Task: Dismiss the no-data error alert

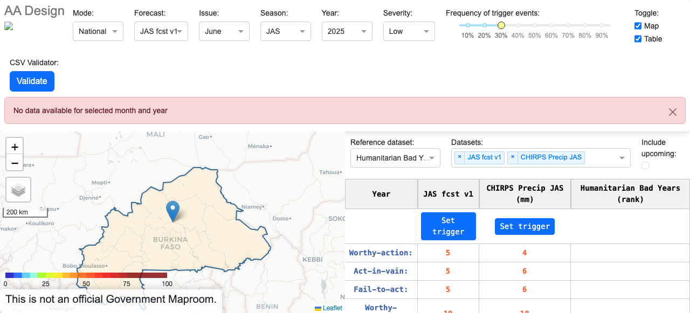Action: click(x=672, y=112)
